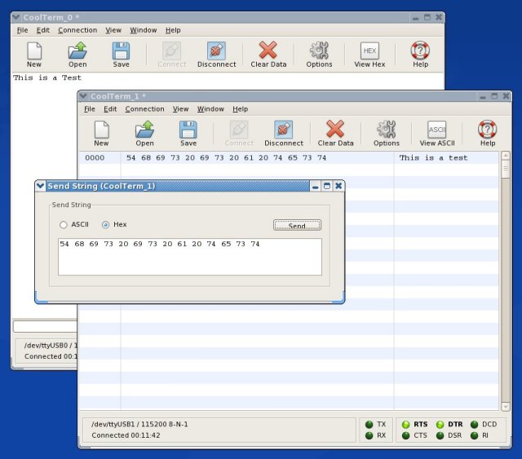The width and height of the screenshot is (522, 459).
Task: Open View menu in CoolTerm_0
Action: pos(113,30)
